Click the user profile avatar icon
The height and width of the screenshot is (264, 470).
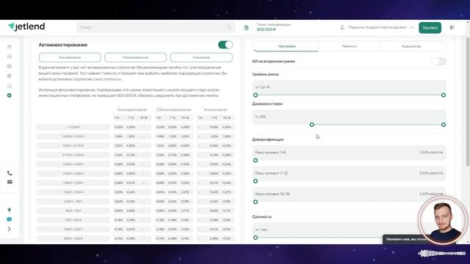342,28
